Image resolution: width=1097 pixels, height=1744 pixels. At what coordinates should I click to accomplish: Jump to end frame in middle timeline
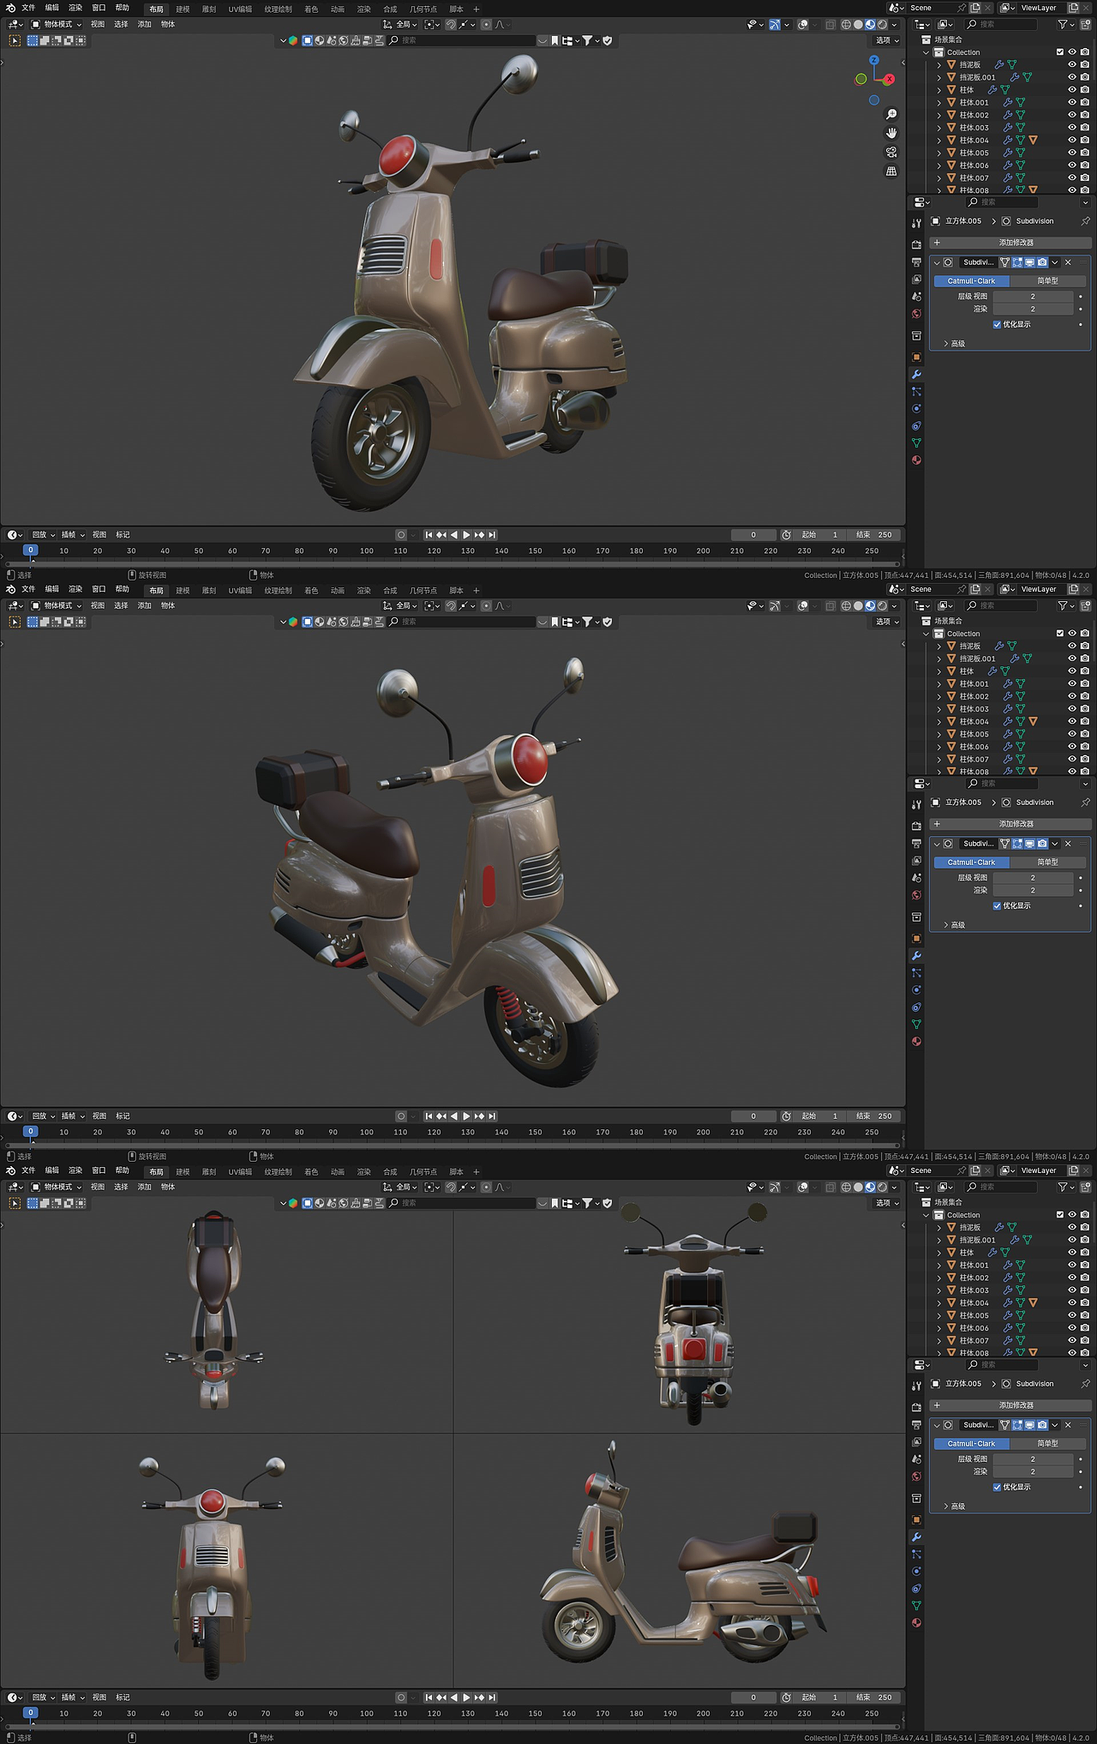point(492,1116)
